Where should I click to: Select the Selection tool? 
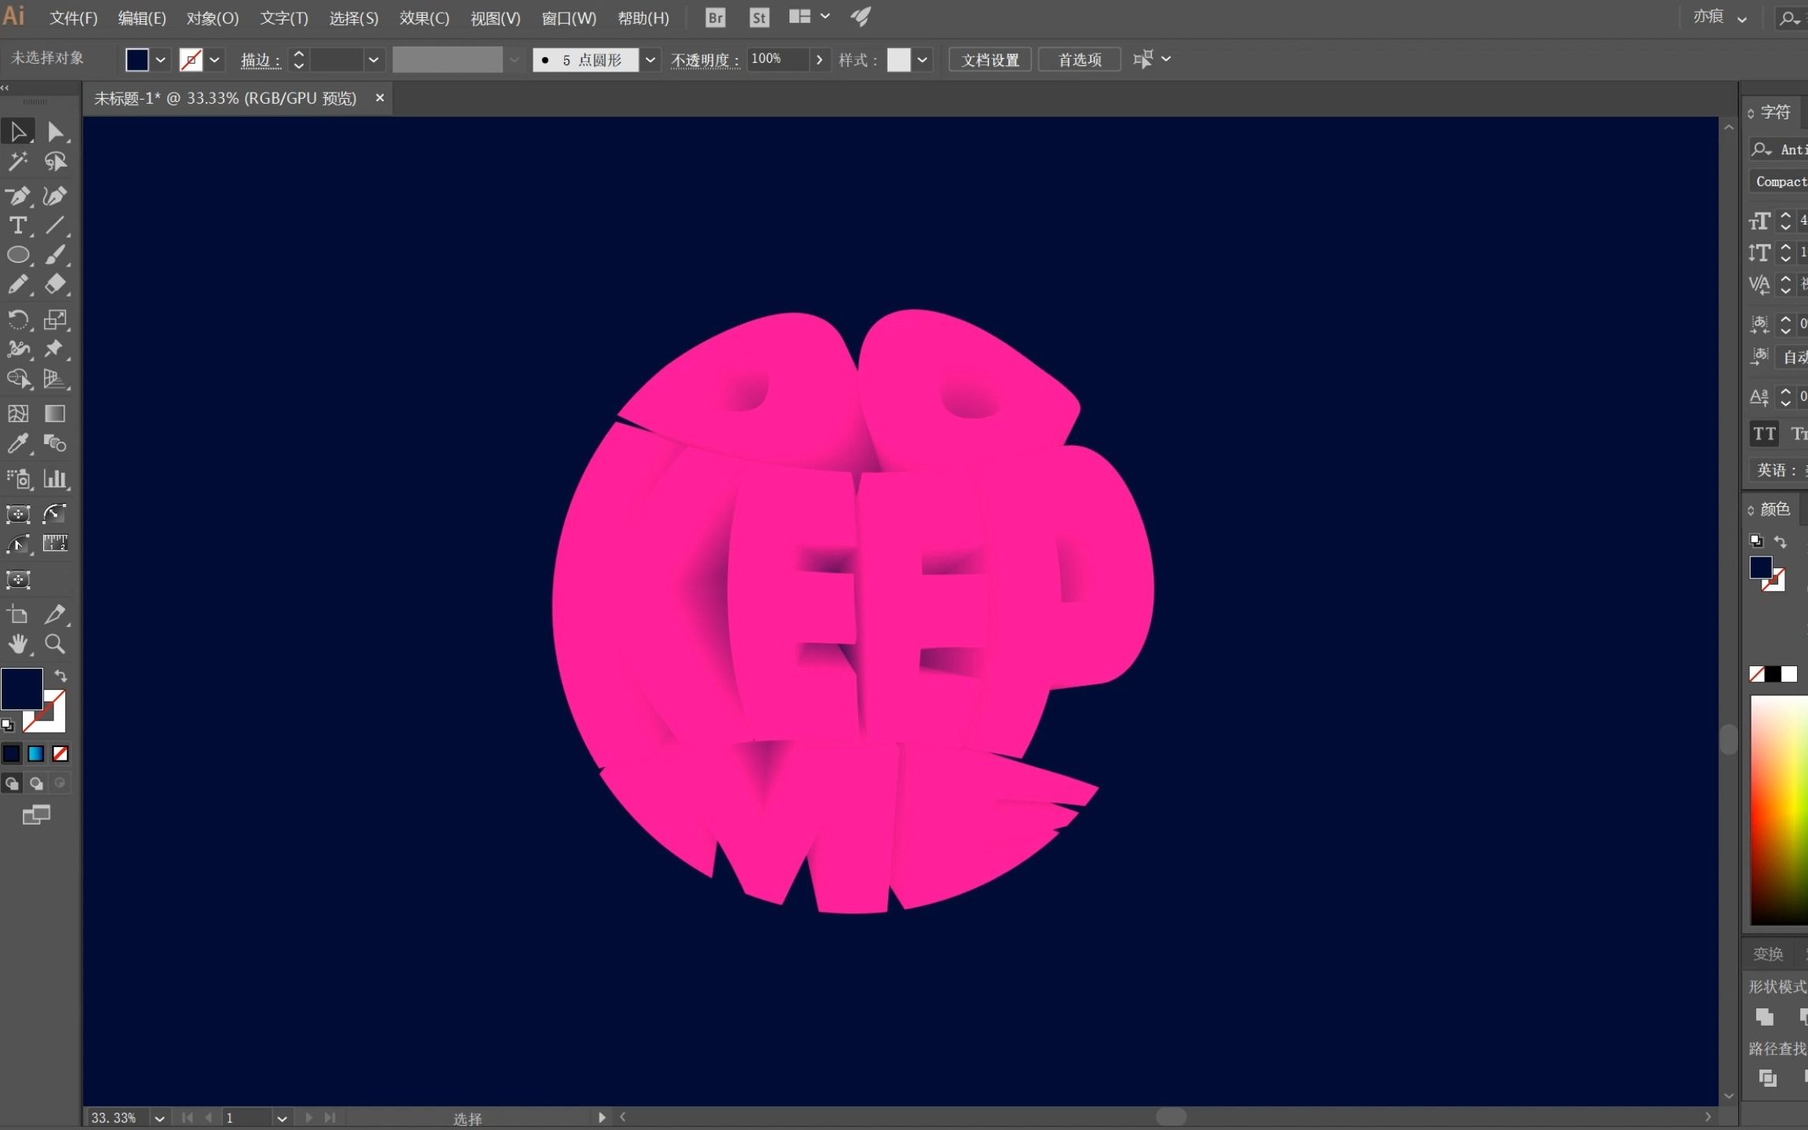18,130
